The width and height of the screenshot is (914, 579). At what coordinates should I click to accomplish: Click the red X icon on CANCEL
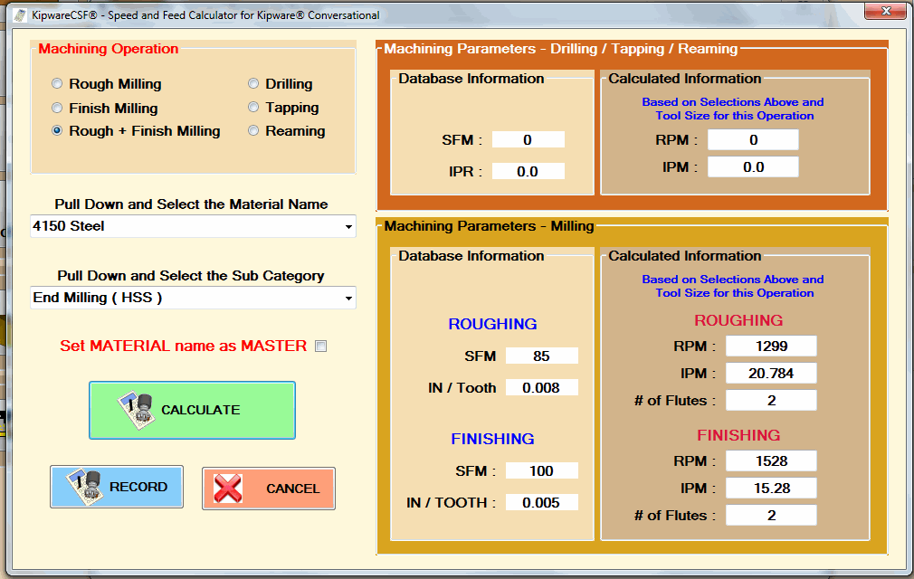(x=228, y=489)
